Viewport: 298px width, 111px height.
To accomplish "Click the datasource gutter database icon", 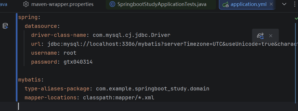I will (5, 26).
